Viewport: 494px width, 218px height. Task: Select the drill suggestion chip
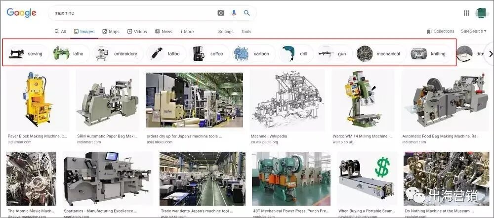tap(296, 53)
